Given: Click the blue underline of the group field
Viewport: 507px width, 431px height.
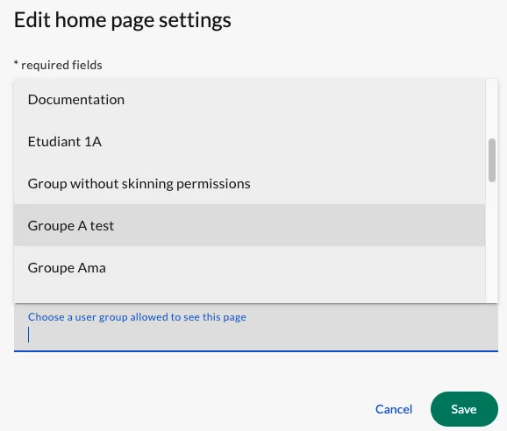Looking at the screenshot, I should [256, 350].
